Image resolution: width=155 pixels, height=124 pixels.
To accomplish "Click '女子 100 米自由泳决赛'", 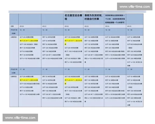I will tap(72, 77).
